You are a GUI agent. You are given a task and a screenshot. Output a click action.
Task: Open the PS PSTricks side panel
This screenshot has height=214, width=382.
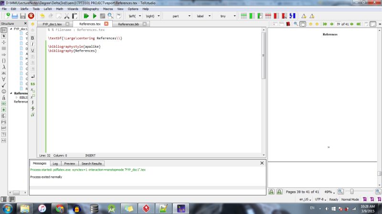coord(4,122)
